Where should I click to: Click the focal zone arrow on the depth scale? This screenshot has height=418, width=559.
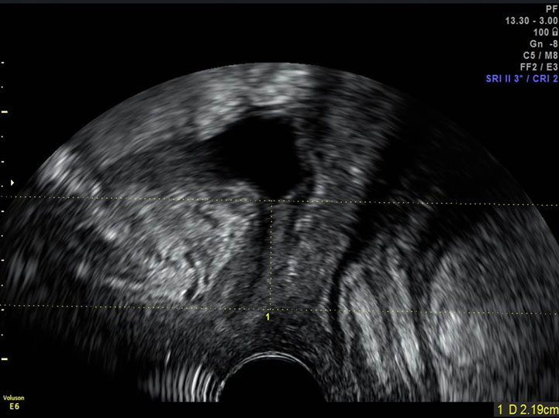tap(12, 183)
